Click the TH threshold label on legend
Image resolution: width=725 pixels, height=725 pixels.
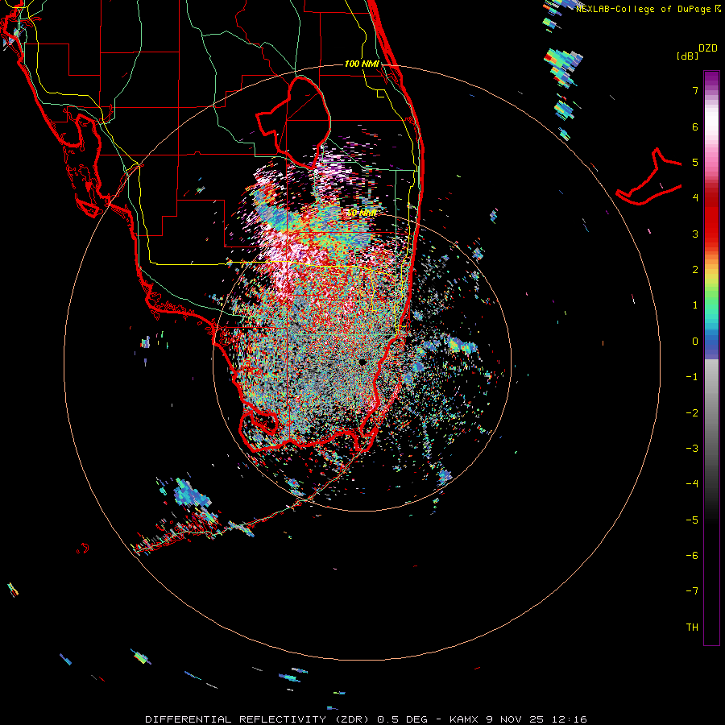point(692,628)
